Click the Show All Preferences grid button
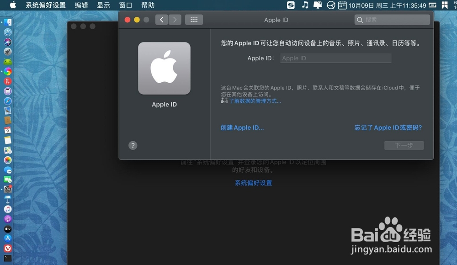Screen dimensions: 457x265 (194, 20)
